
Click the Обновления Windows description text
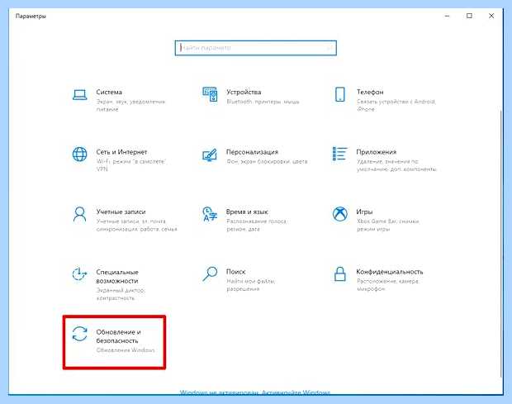coord(126,350)
